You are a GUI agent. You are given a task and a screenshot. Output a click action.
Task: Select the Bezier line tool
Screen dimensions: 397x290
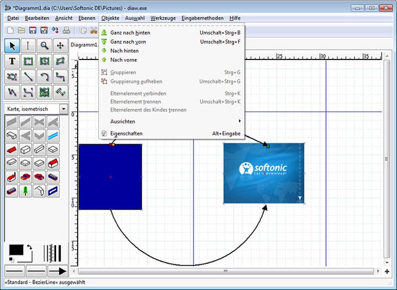[28, 92]
